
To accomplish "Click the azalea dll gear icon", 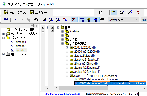I will point(72,72).
